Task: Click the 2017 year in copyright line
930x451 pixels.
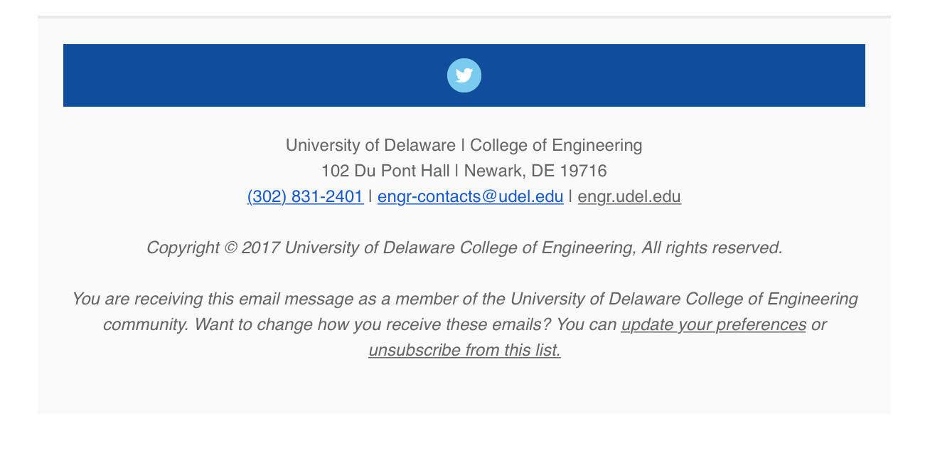Action: [x=260, y=248]
